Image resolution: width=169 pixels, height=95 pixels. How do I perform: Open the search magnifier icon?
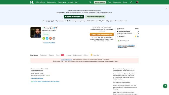tap(90, 2)
